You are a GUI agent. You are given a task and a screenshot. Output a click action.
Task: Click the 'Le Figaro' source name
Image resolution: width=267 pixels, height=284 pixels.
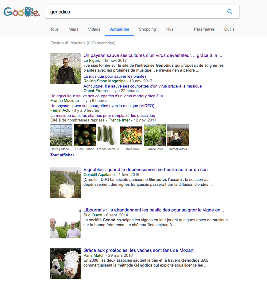click(92, 61)
